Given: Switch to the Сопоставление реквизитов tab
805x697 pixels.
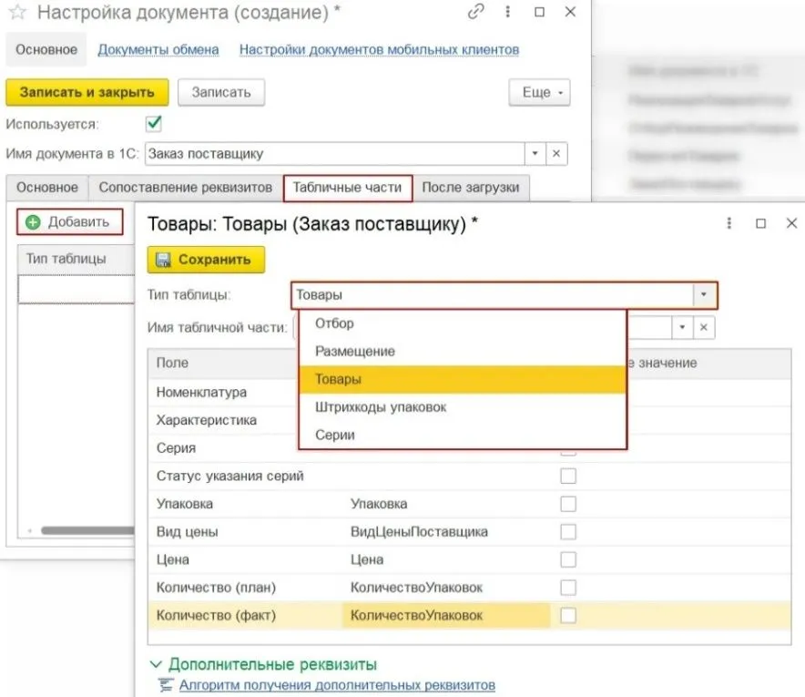Looking at the screenshot, I should coord(185,188).
